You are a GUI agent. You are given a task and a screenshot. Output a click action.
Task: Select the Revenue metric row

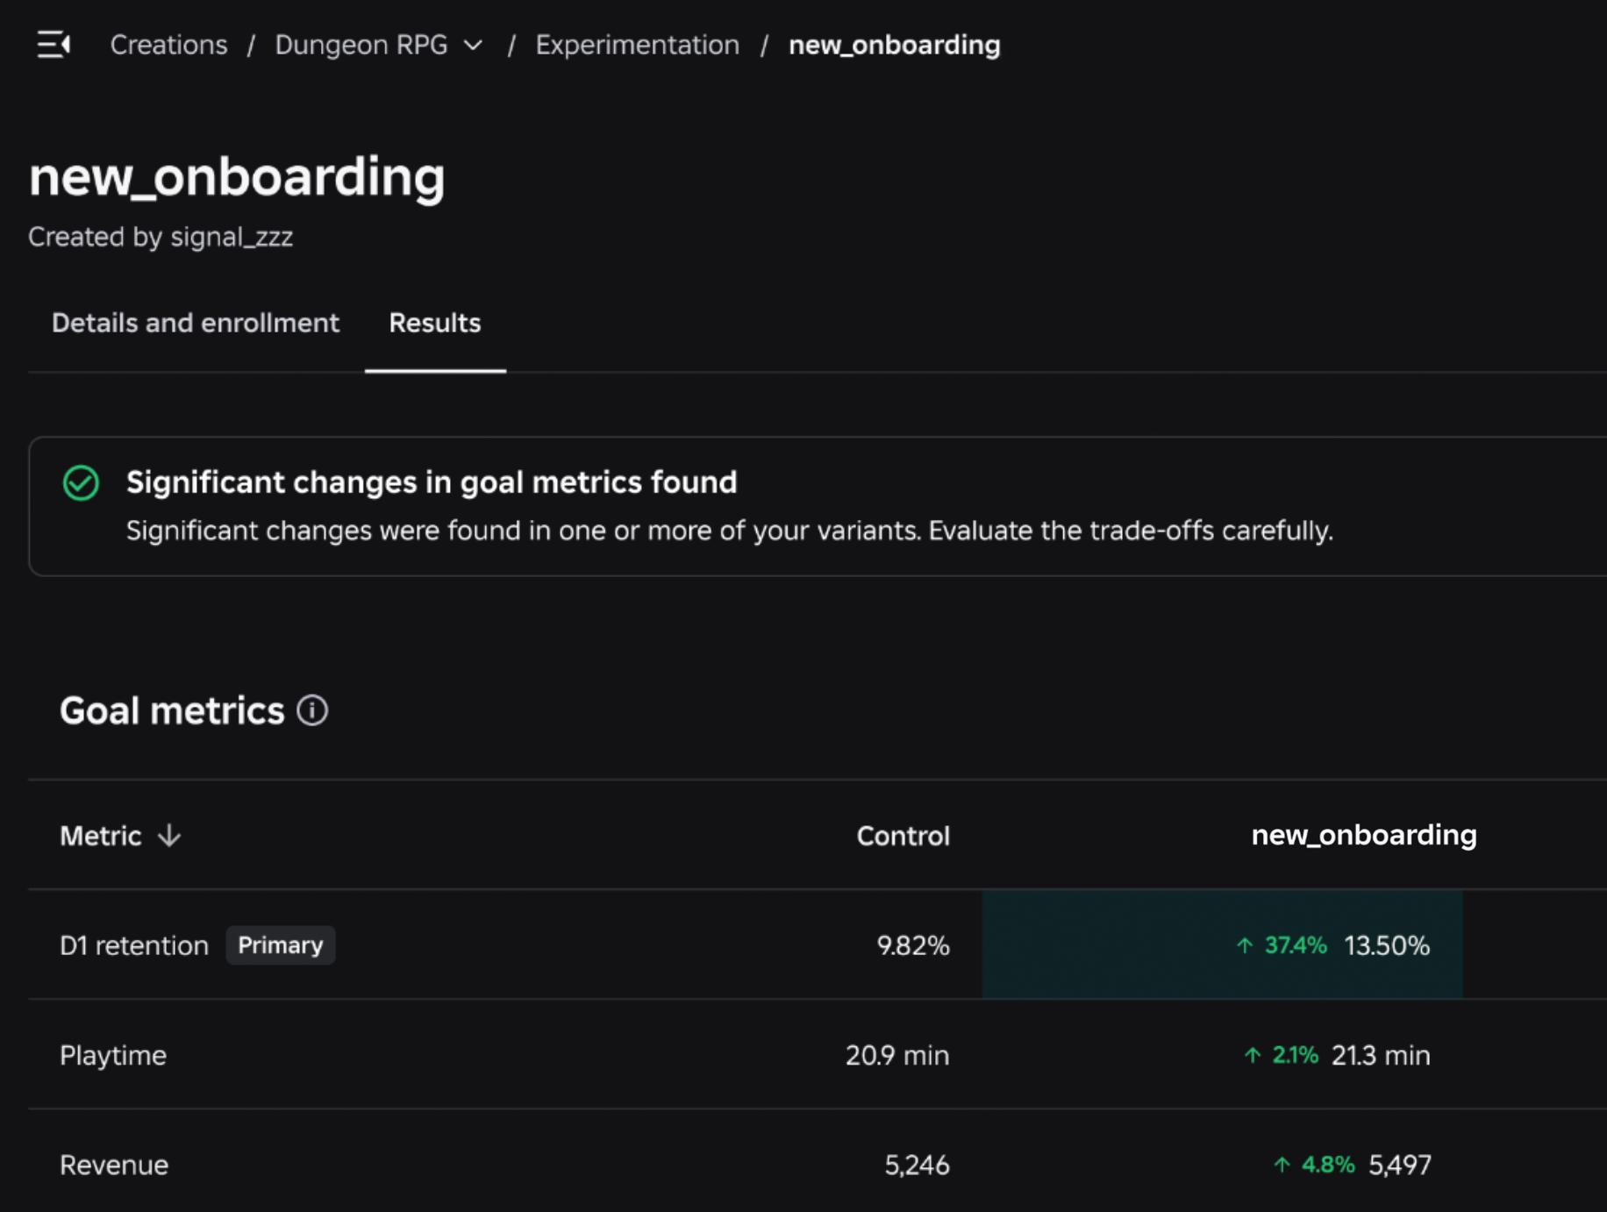point(114,1165)
